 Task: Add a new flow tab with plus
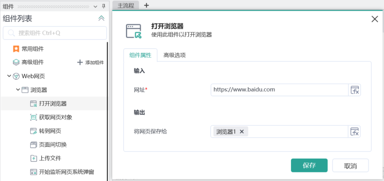point(146,5)
